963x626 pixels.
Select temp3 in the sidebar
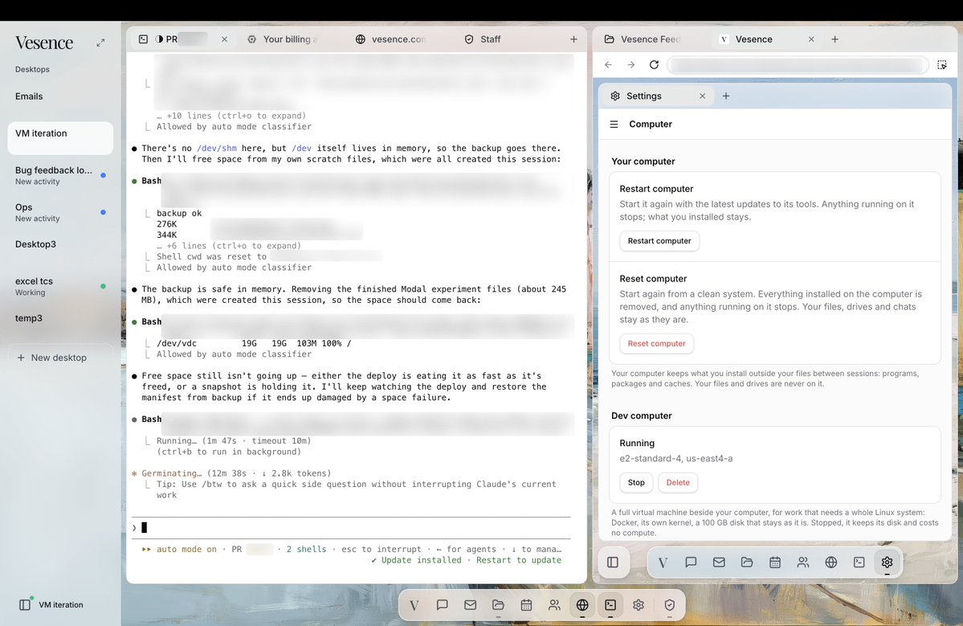[60, 318]
